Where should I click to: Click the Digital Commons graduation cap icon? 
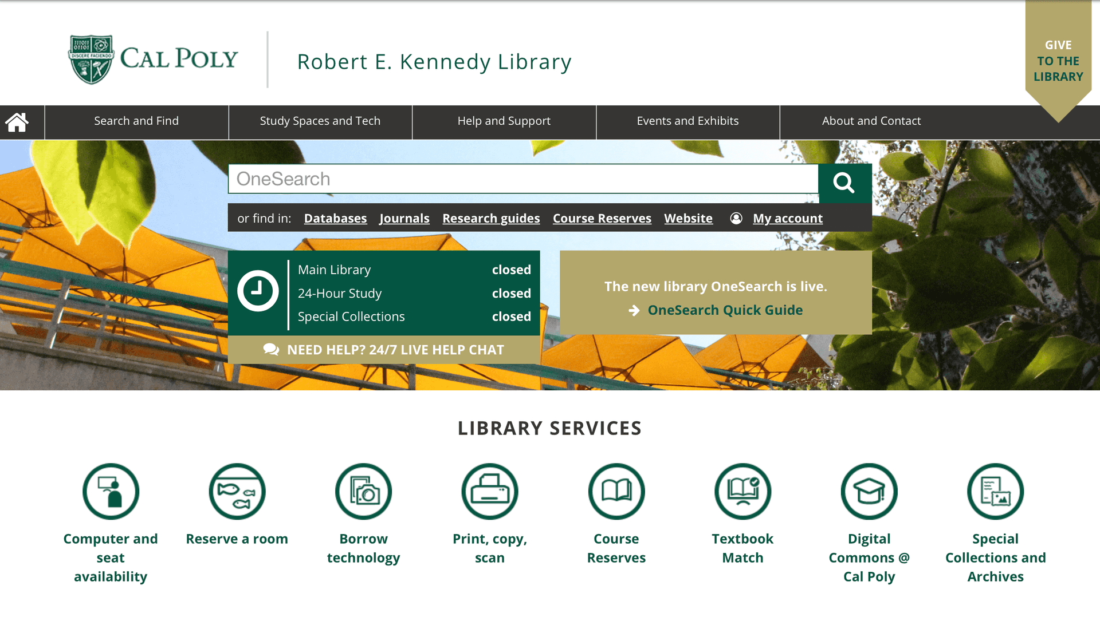click(869, 491)
